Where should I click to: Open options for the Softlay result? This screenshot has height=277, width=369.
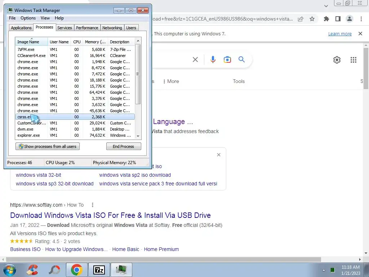click(x=93, y=205)
